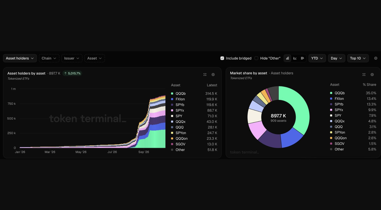381x210 pixels.
Task: Select QQQ in the Asset holders legend
Action: 180,127
